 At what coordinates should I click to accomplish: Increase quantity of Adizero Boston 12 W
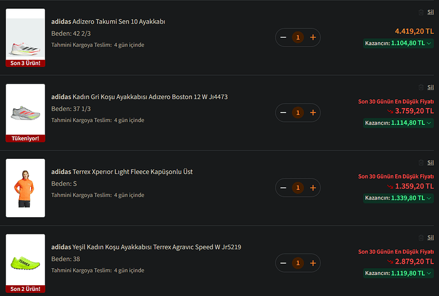312,113
